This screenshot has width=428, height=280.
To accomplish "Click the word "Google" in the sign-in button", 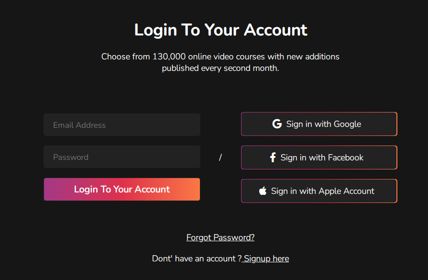I will click(347, 124).
